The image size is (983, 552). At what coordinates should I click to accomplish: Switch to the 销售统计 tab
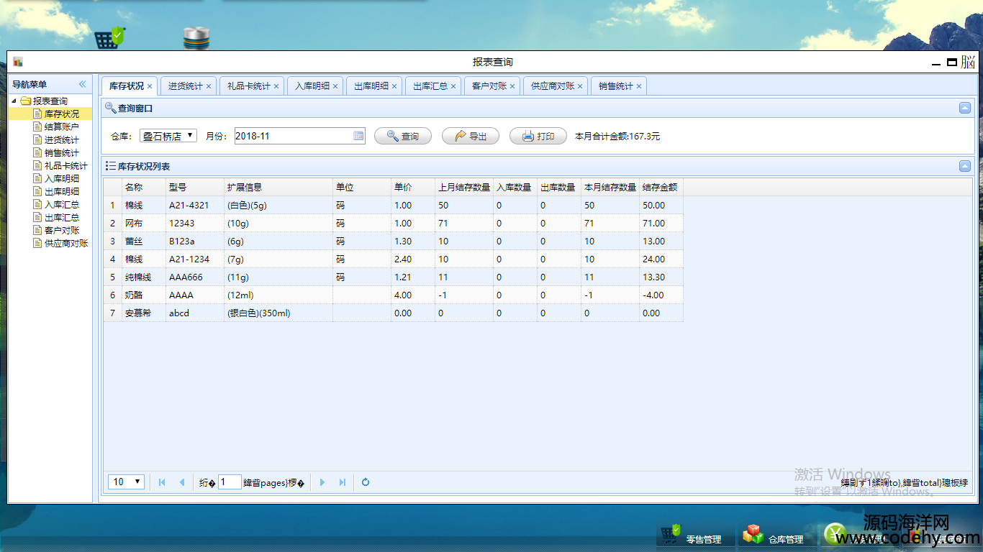(x=615, y=86)
